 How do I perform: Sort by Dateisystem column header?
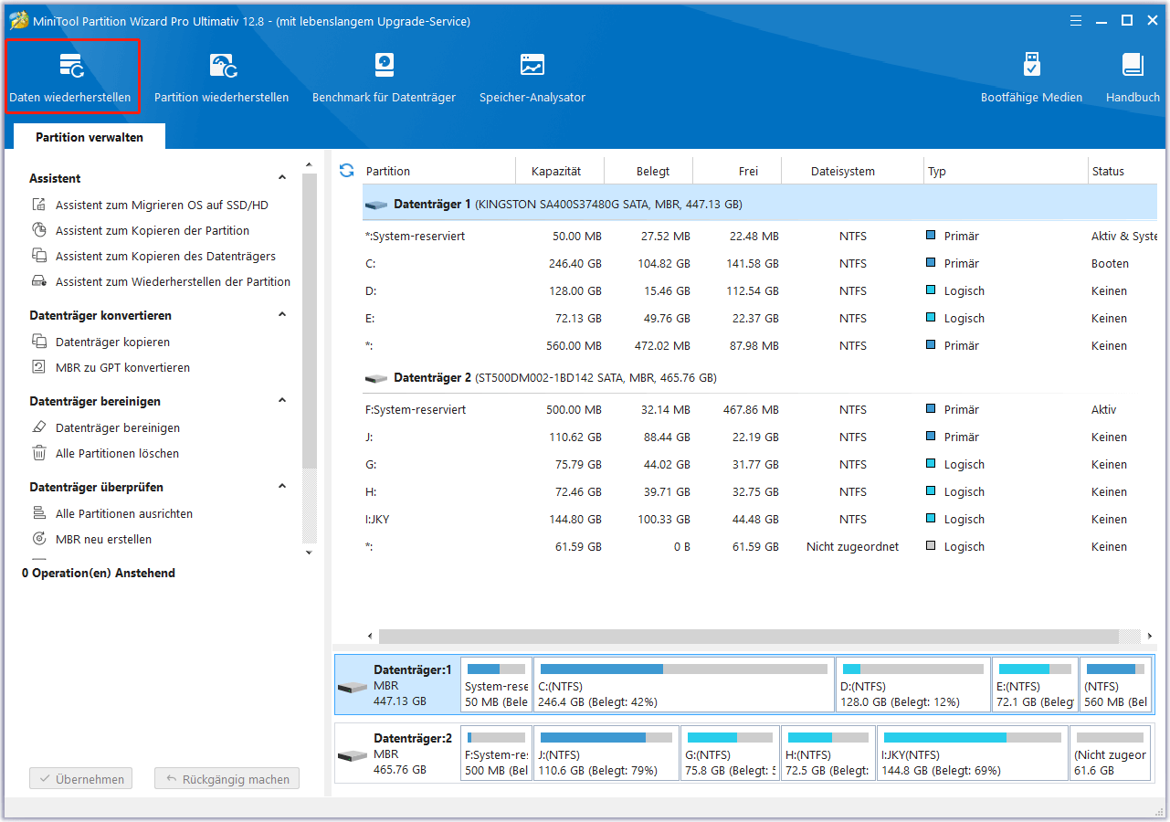853,171
